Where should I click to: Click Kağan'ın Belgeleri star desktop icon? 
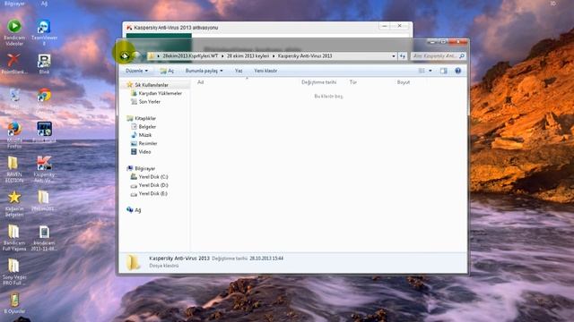point(14,203)
